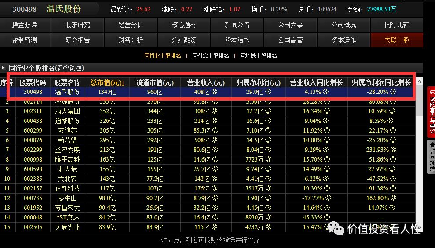Switch to 同概念个股排名 link
435x248 pixels.
coord(211,56)
